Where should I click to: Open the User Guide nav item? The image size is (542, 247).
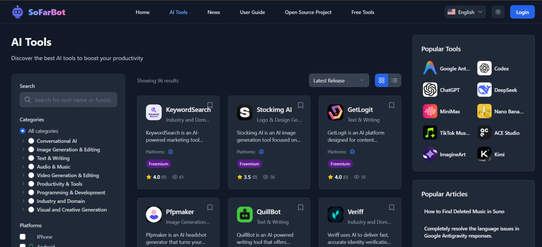coord(252,12)
